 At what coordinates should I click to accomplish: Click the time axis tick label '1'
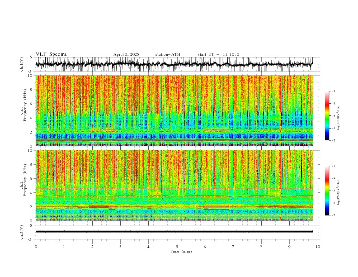coord(64,247)
